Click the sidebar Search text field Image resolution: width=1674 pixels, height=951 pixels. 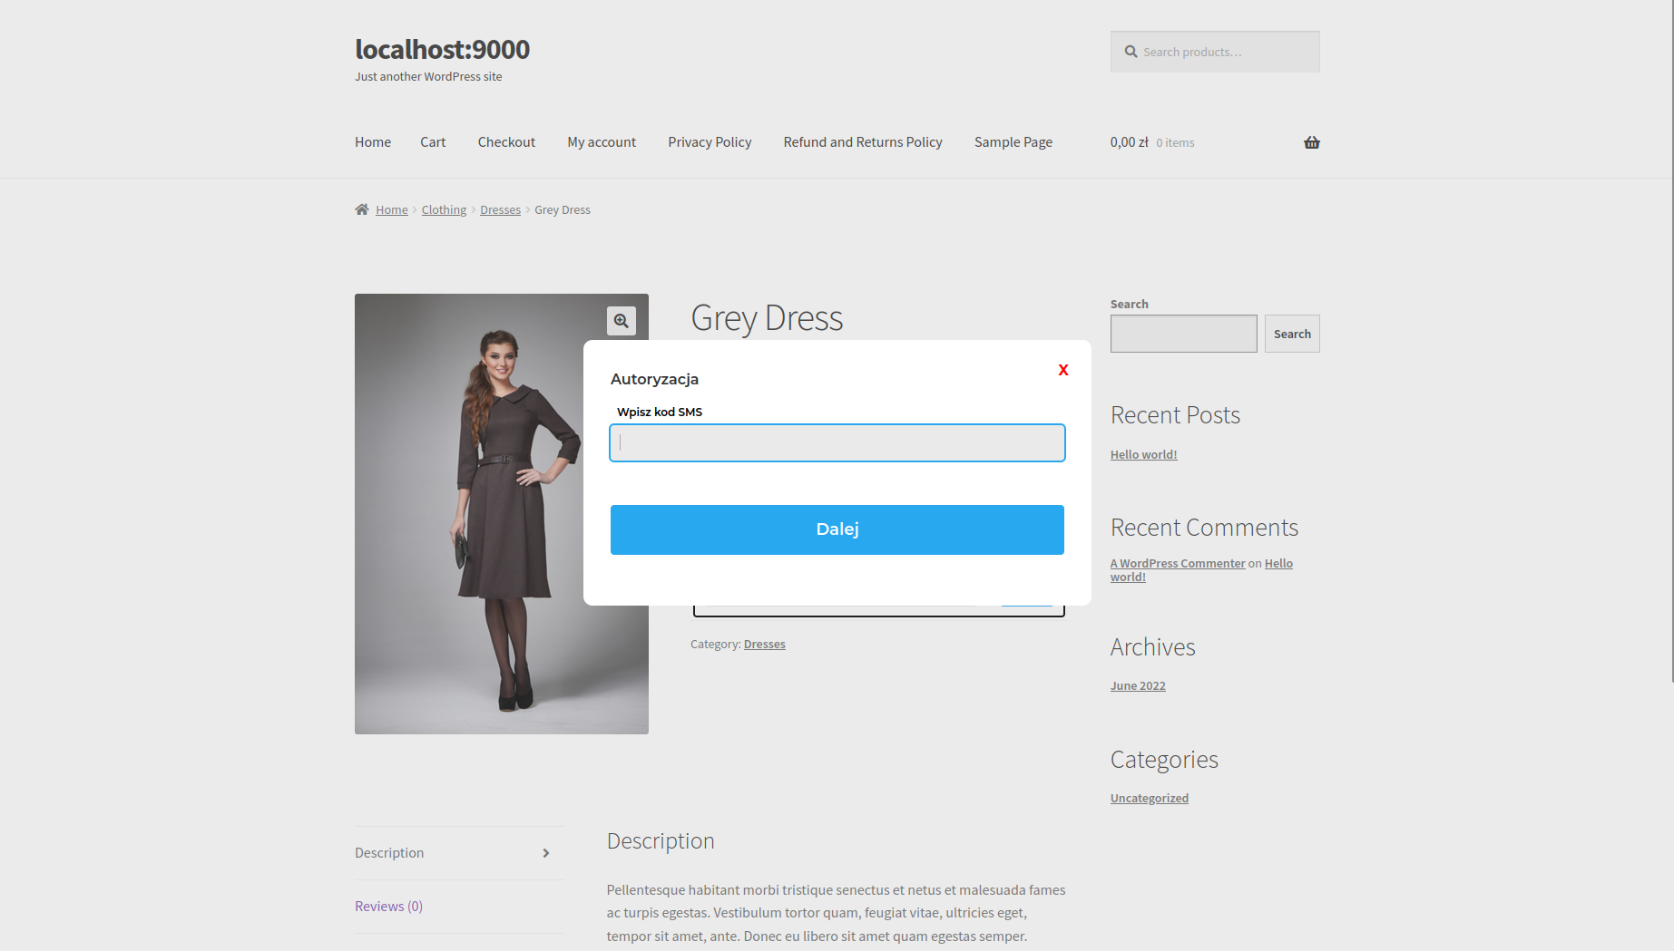pos(1183,334)
